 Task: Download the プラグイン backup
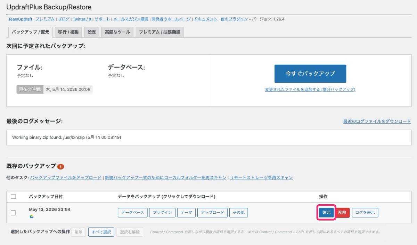tap(162, 213)
